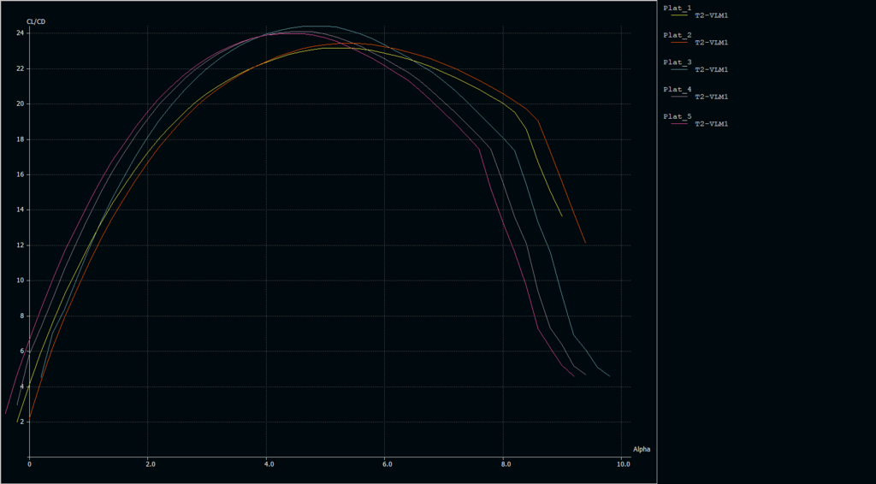Click the 4.0 tick label on x-axis
Viewport: 876px width, 484px height.
pos(269,464)
